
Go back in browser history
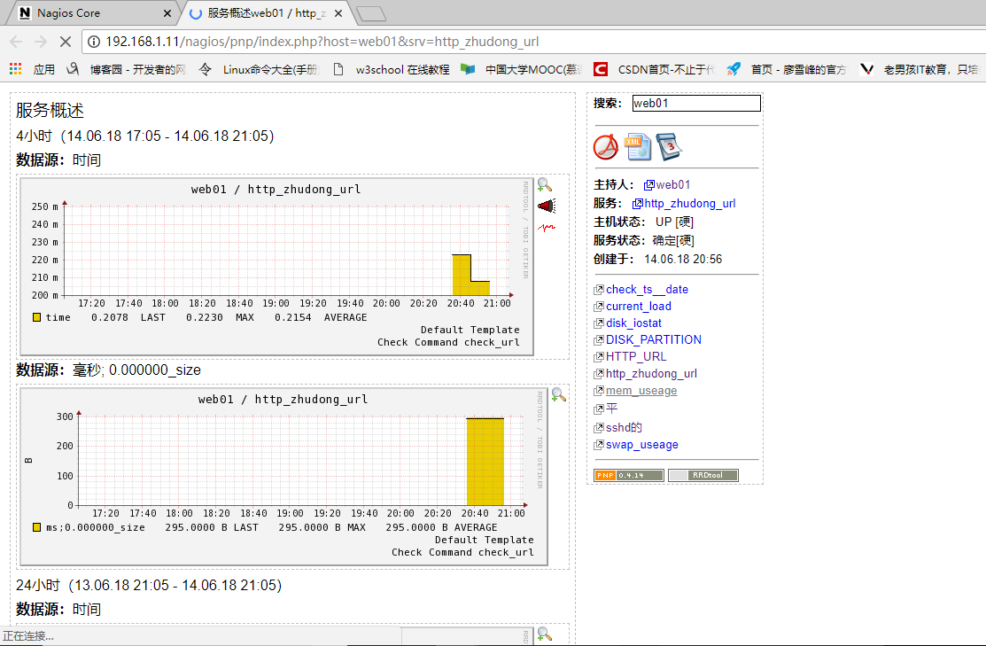point(16,42)
